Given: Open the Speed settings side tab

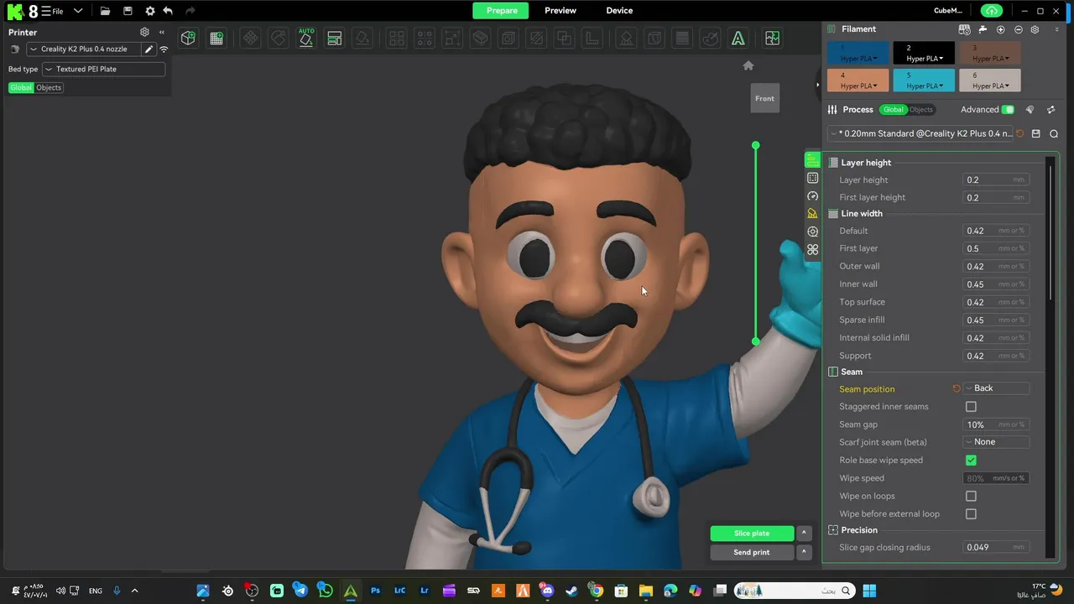Looking at the screenshot, I should pyautogui.click(x=812, y=195).
